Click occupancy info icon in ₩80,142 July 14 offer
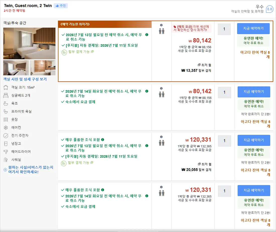This screenshot has width=276, height=232. tap(161, 88)
